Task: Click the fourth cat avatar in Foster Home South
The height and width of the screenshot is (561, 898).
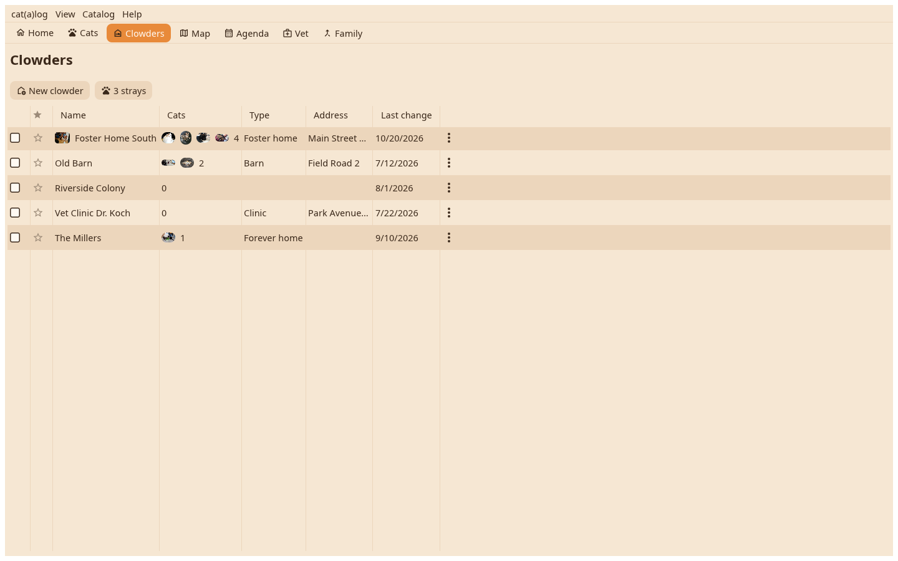Action: click(x=222, y=138)
